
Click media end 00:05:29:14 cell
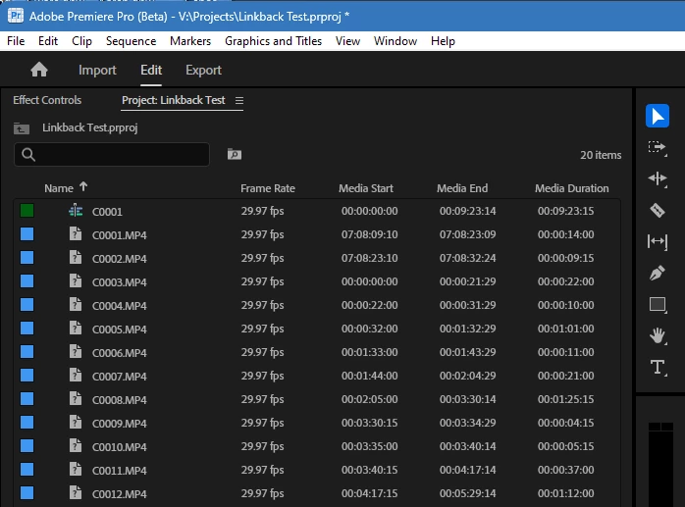(467, 494)
